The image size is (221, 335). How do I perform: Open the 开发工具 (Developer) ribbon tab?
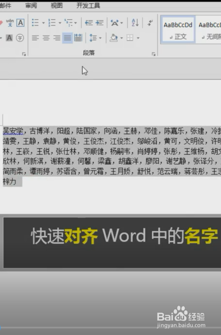pyautogui.click(x=88, y=6)
